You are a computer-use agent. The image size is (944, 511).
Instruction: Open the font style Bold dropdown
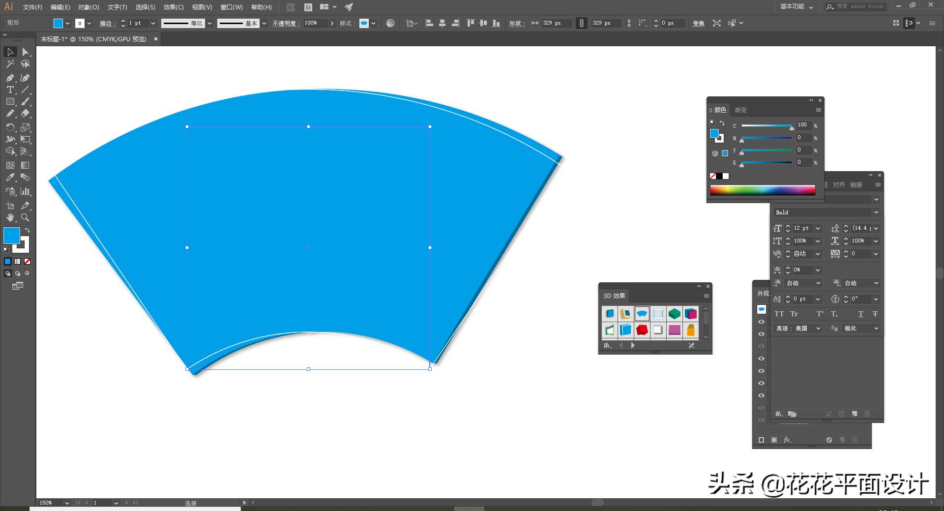click(x=876, y=212)
